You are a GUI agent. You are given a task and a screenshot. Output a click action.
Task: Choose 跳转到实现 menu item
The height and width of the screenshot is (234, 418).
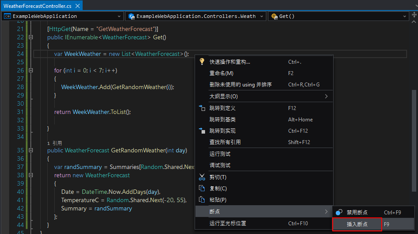(264, 131)
